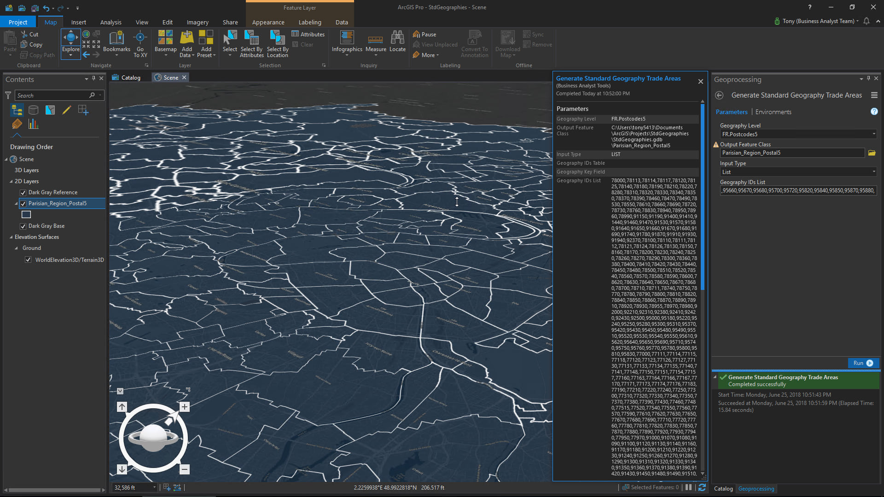884x497 pixels.
Task: Collapse the Elevation Surfaces group
Action: (11, 237)
